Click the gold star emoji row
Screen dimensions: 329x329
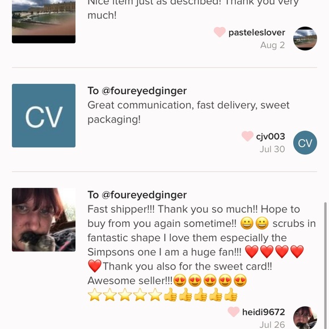tap(125, 294)
